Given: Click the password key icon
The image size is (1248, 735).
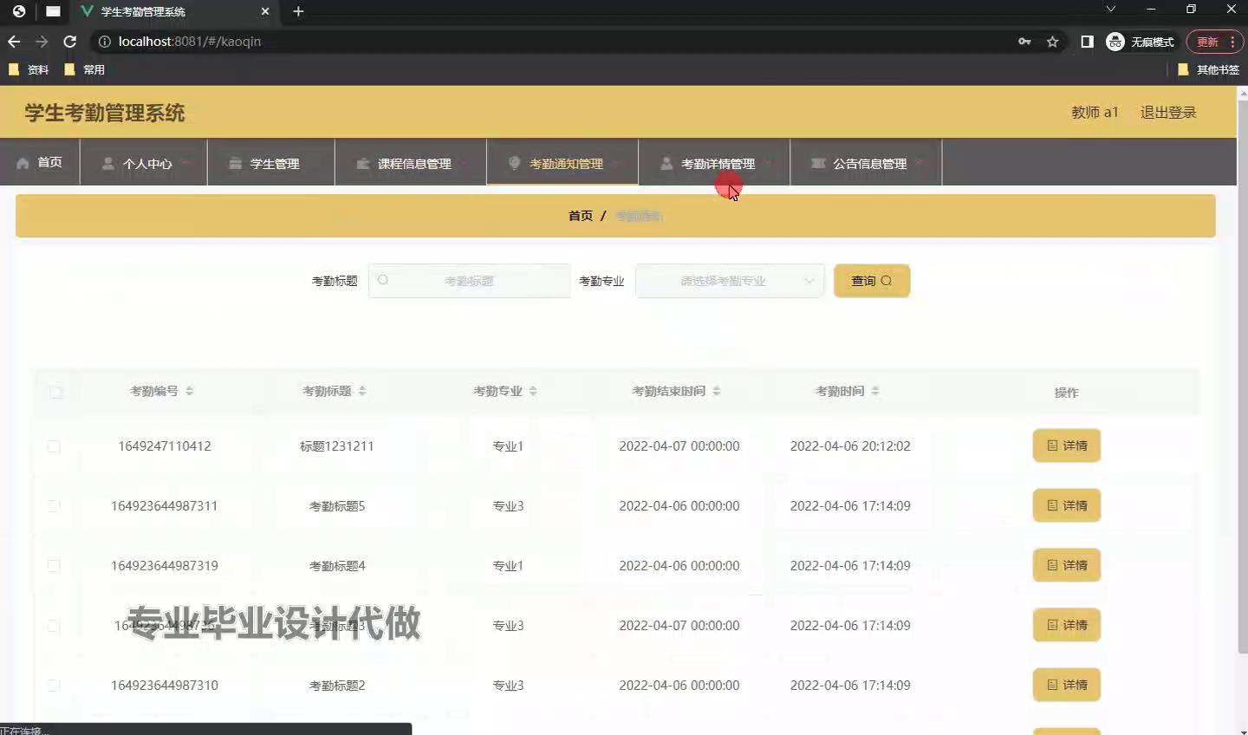Looking at the screenshot, I should coord(1024,42).
